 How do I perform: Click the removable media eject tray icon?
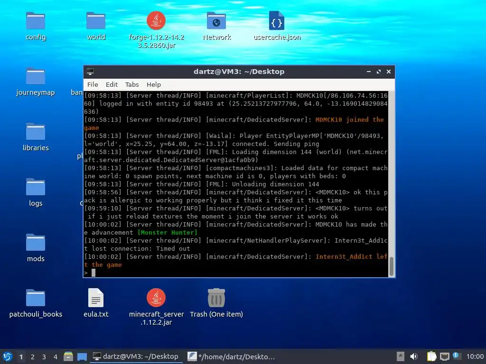[401, 356]
